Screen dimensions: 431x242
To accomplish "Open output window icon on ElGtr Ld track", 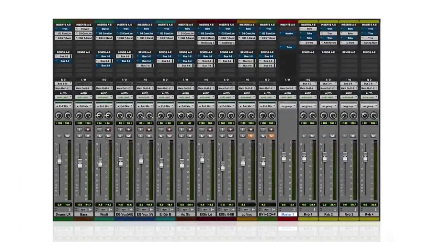I will click(x=213, y=209).
